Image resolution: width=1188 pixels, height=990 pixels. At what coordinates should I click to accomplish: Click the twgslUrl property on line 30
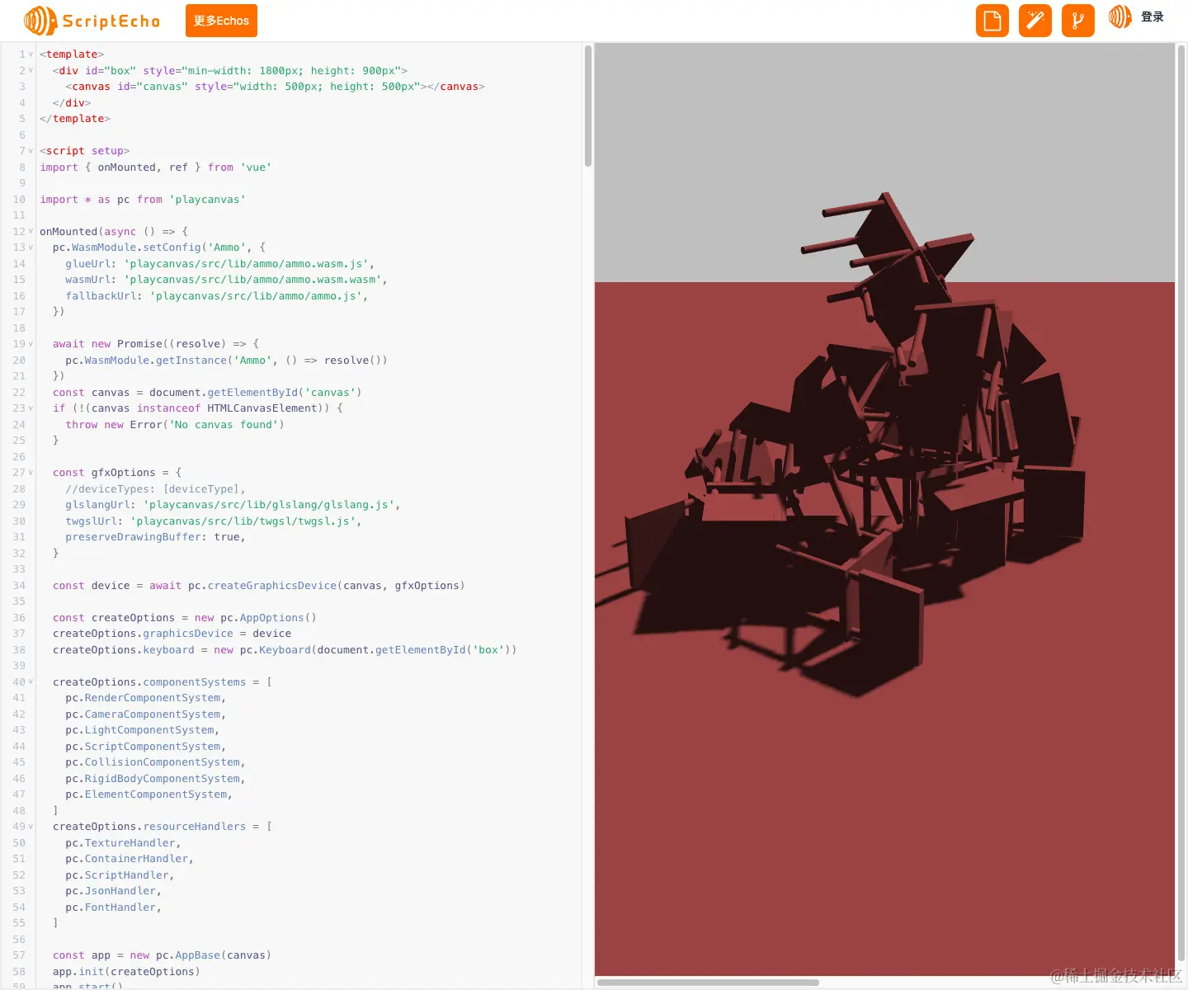pyautogui.click(x=91, y=521)
